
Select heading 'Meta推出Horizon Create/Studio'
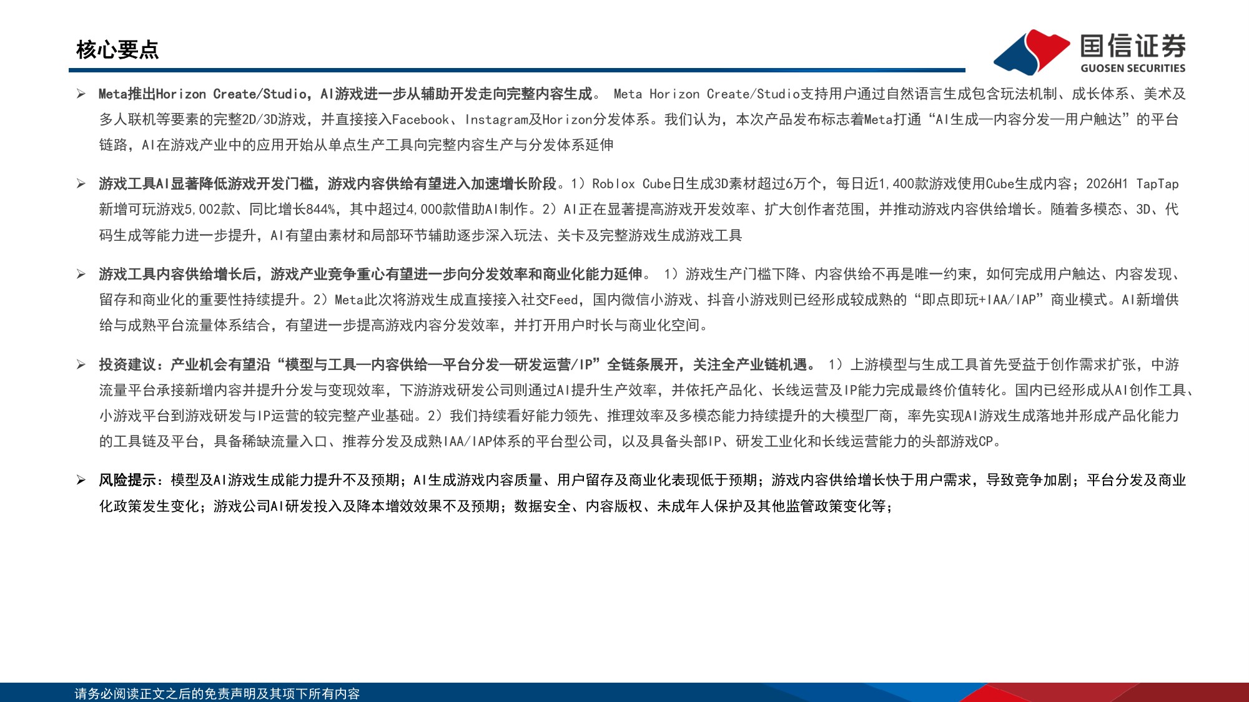tap(202, 94)
